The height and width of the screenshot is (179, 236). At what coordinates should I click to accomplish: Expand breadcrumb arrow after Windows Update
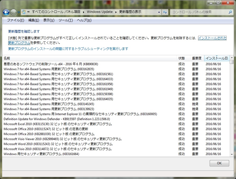point(116,12)
